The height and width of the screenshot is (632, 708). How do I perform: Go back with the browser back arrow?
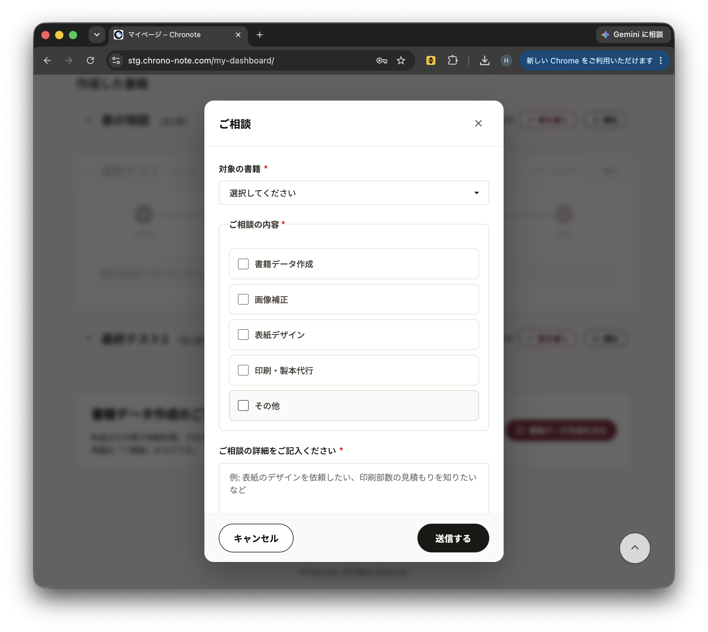point(48,60)
